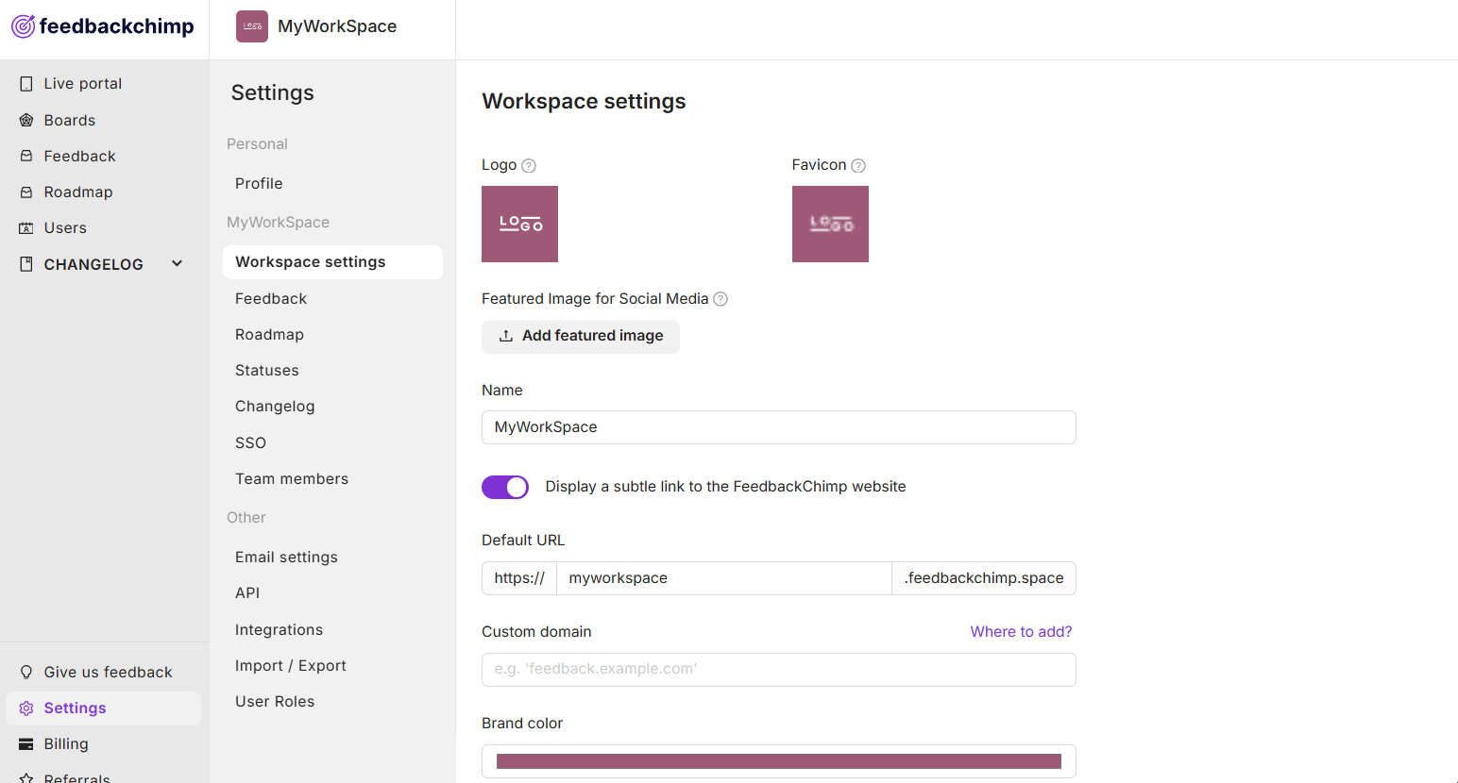The width and height of the screenshot is (1458, 783).
Task: Open the Billing page
Action: tap(66, 744)
